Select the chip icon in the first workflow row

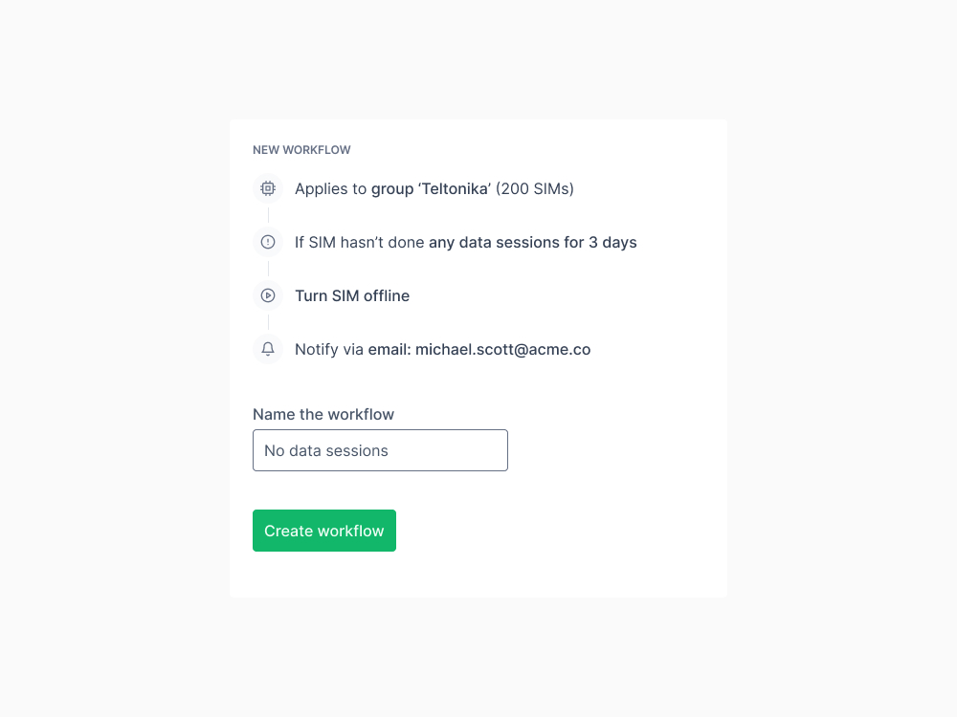coord(267,188)
